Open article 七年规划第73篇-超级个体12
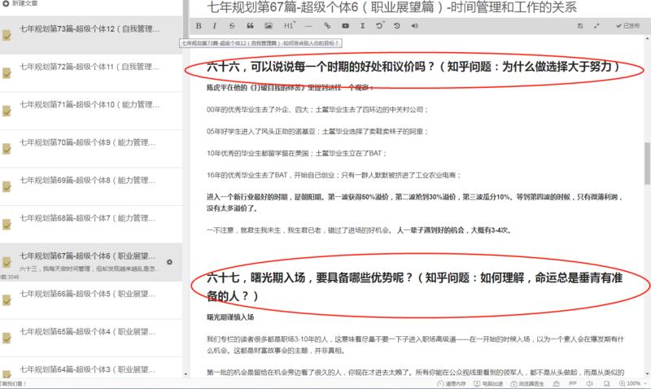651x389 pixels. [91, 35]
